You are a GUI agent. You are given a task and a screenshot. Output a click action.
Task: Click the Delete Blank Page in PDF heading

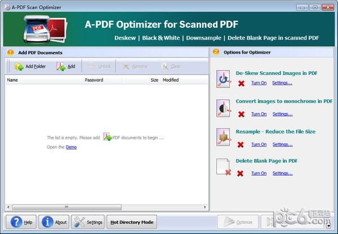pos(266,161)
